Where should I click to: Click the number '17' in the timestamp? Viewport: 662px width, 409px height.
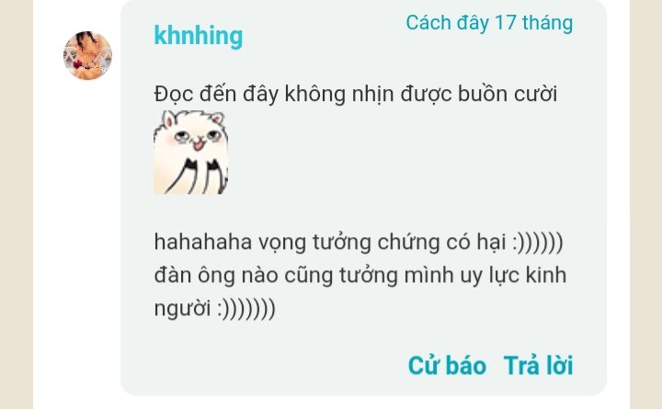point(506,23)
